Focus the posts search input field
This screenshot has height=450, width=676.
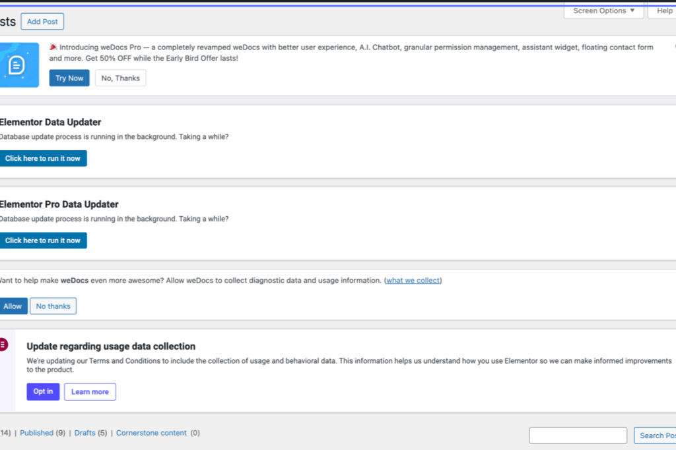[578, 436]
